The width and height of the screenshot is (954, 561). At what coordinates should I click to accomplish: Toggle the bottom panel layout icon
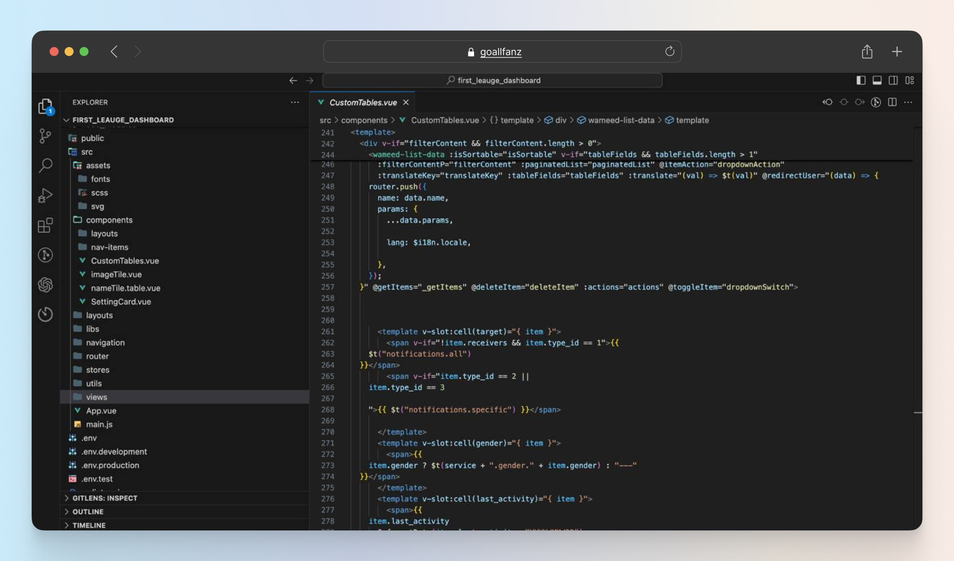877,80
